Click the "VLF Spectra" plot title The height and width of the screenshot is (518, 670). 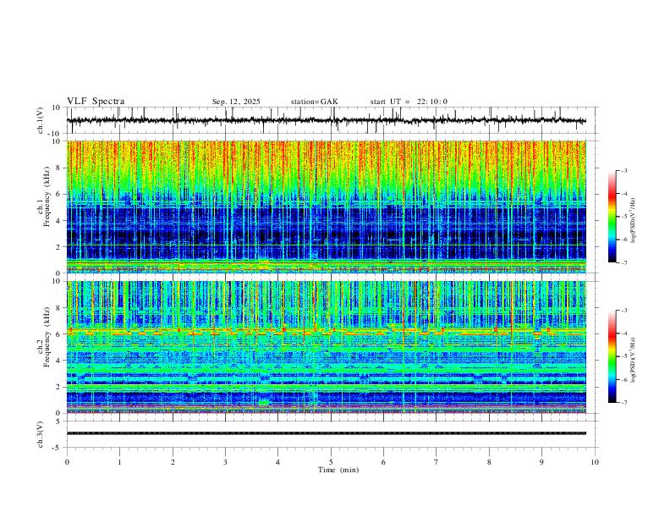coord(96,102)
